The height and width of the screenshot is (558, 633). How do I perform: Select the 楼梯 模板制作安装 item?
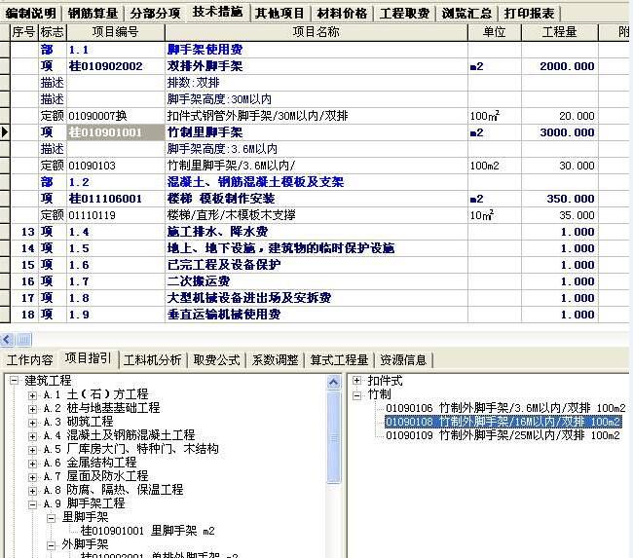[x=221, y=199]
